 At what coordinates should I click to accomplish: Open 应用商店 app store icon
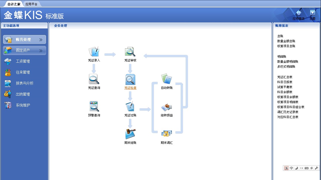click(x=298, y=13)
